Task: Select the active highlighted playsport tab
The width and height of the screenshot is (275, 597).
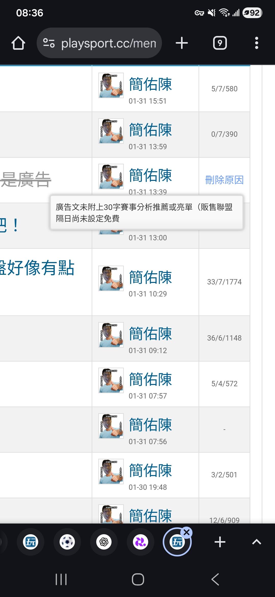Action: 177,542
